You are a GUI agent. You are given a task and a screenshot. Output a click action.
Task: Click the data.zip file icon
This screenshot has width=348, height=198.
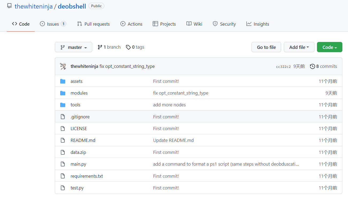click(x=63, y=152)
